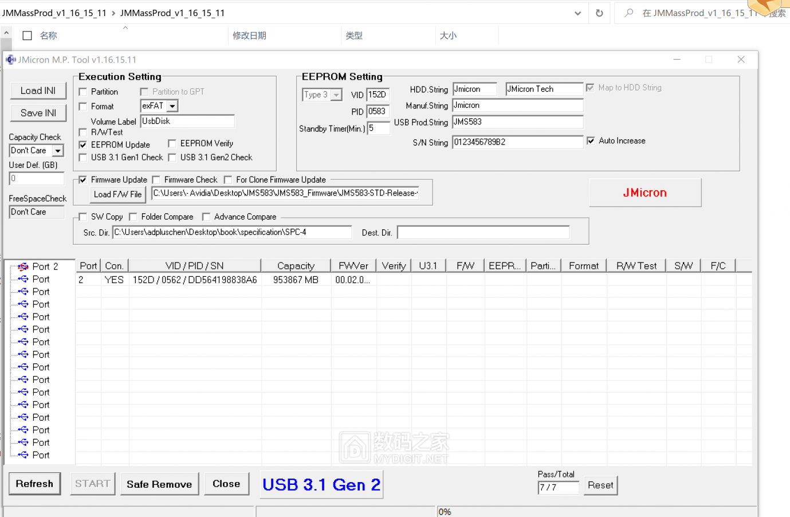Click the S/N String input field
The width and height of the screenshot is (790, 517).
(x=517, y=142)
